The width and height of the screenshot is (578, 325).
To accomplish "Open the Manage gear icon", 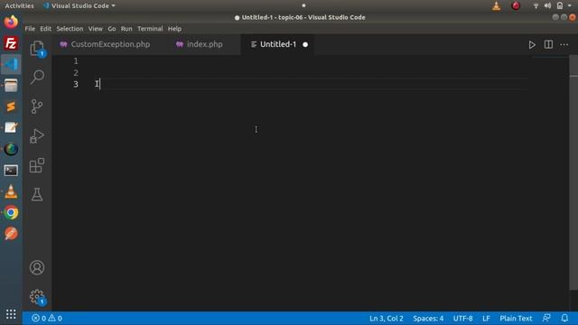I will [37, 297].
